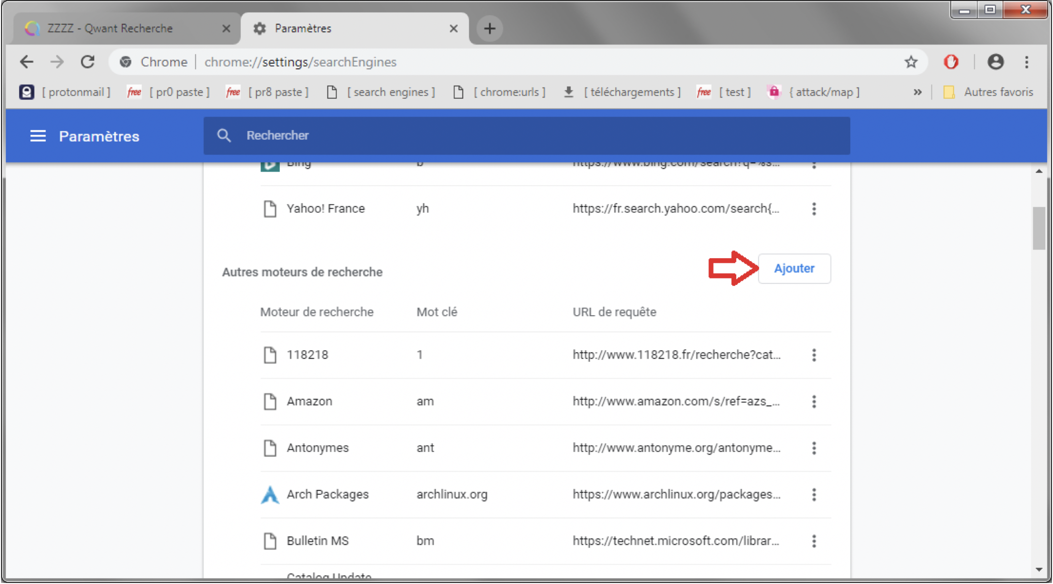Open more actions for Amazon engine
The height and width of the screenshot is (584, 1053).
pyautogui.click(x=814, y=402)
